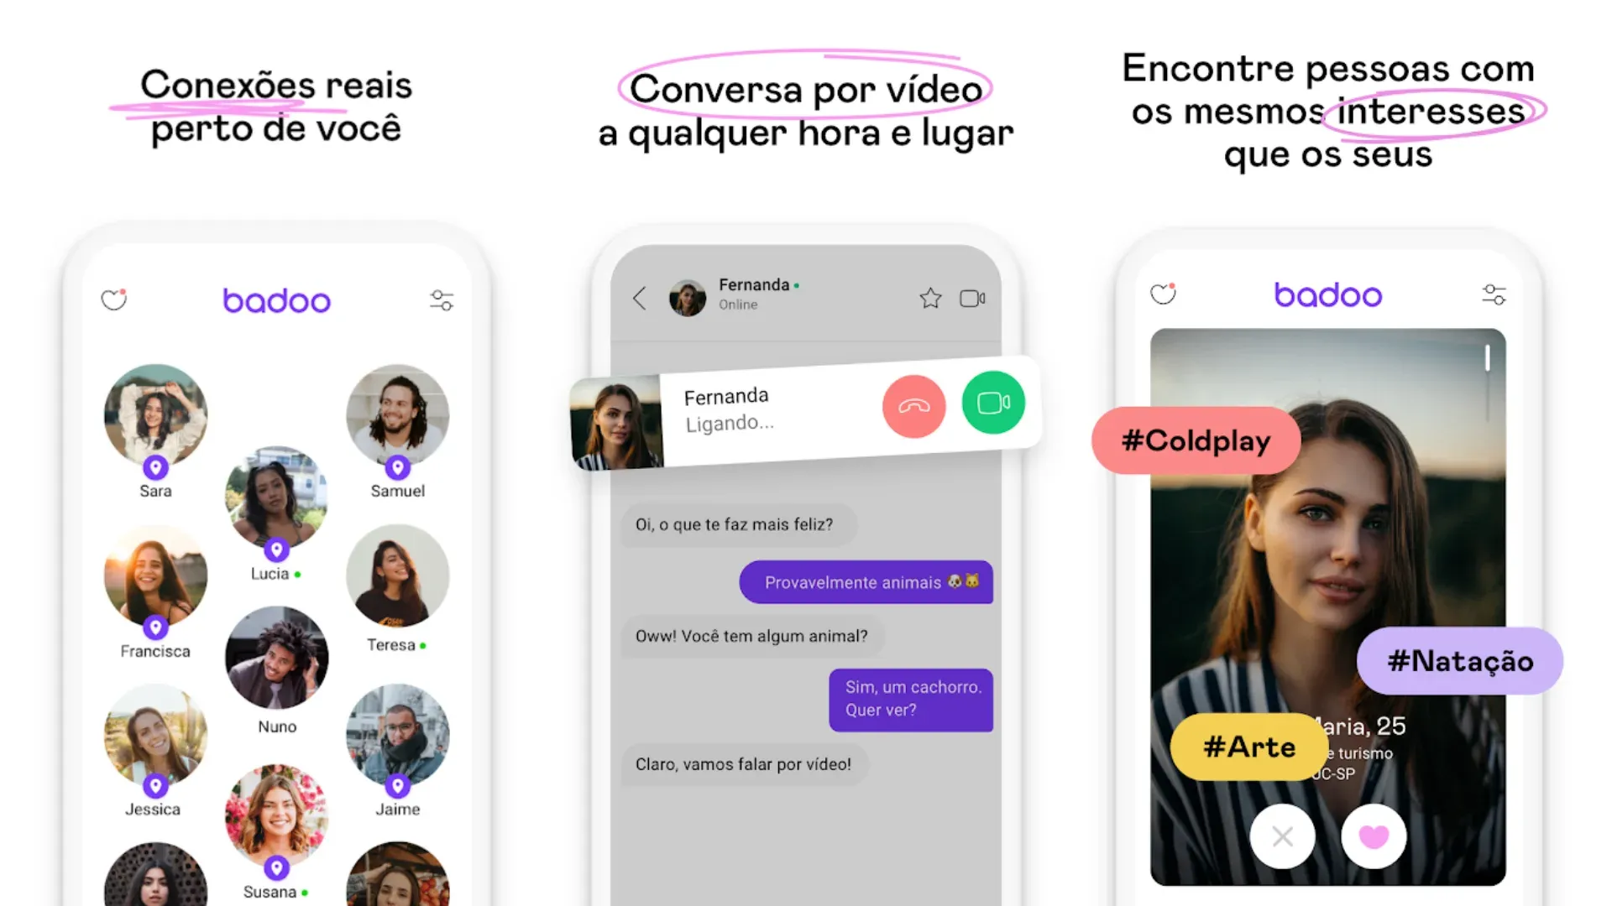Click the video call icon in chat header
This screenshot has height=906, width=1612.
973,298
